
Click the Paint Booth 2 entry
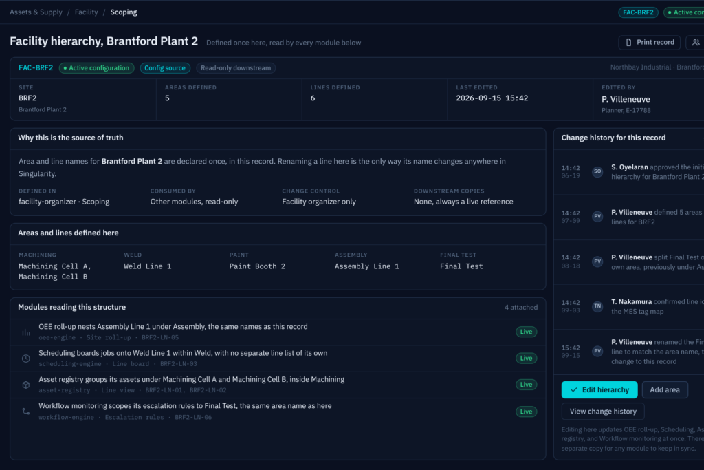[x=257, y=266]
